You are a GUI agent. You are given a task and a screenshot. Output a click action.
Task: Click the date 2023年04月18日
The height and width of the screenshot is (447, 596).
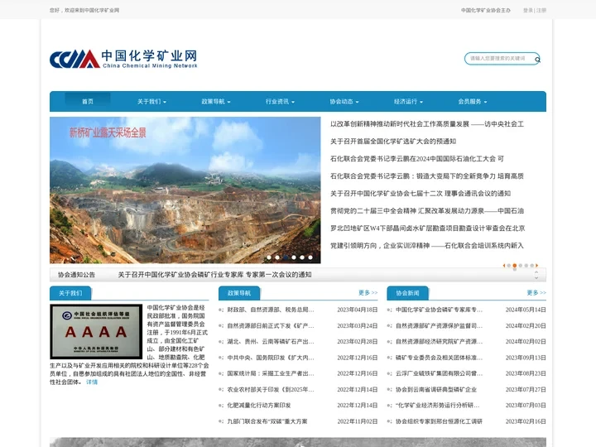tap(358, 310)
